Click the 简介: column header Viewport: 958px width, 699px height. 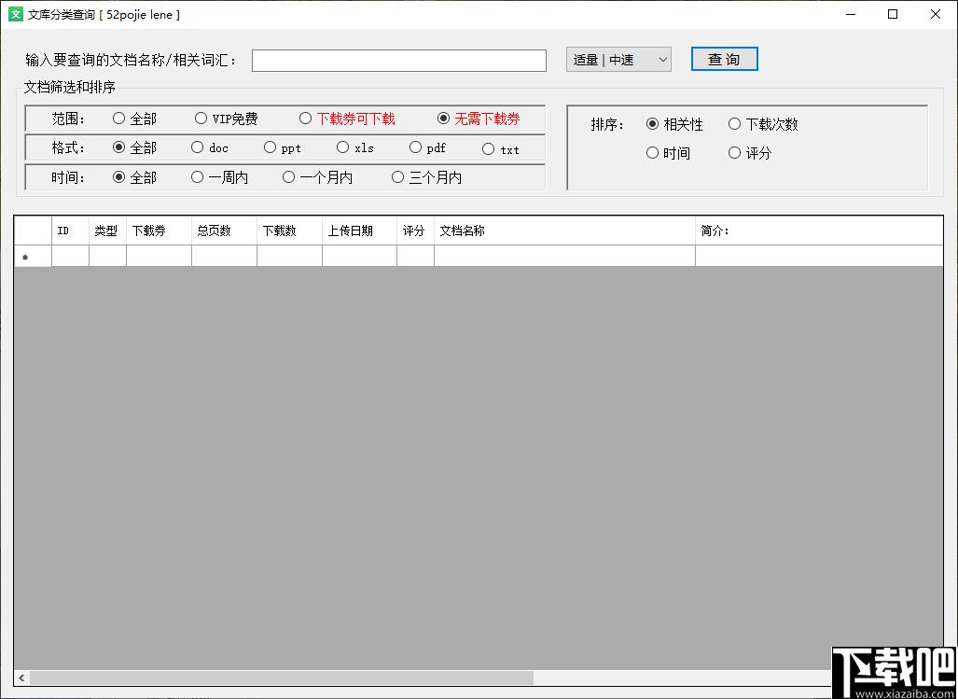[819, 231]
